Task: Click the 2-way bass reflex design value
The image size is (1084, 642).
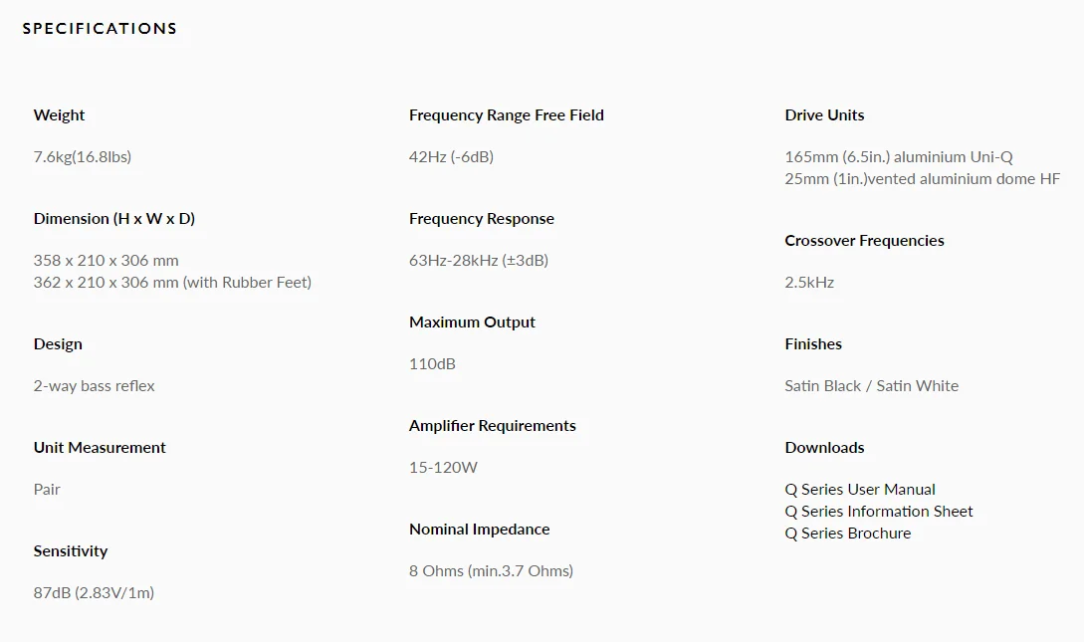Action: coord(94,385)
